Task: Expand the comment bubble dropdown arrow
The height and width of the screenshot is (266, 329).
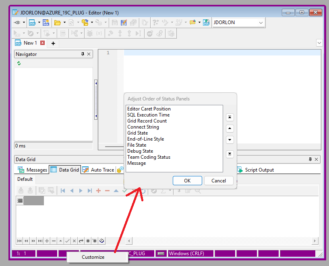Action: [x=199, y=22]
